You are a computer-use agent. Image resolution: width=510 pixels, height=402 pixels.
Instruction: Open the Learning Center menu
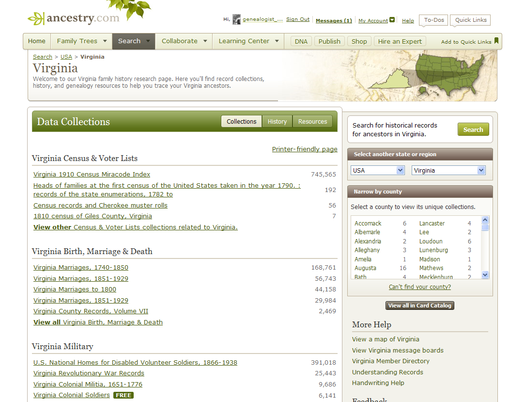[x=248, y=41]
